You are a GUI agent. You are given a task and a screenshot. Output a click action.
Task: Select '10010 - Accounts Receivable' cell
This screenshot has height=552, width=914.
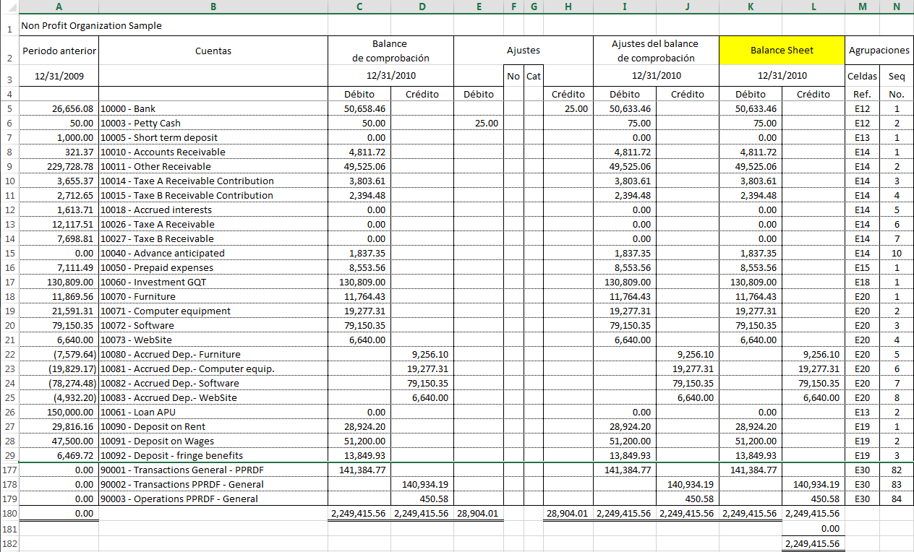pyautogui.click(x=213, y=152)
